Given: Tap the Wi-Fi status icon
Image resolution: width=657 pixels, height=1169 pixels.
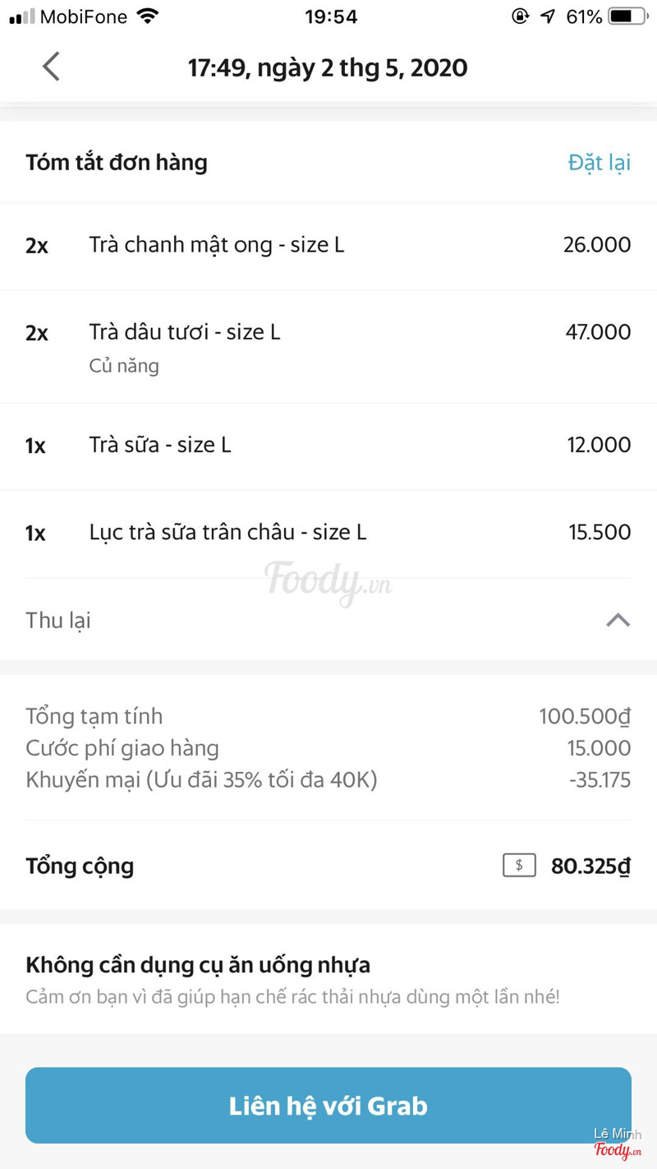Looking at the screenshot, I should point(148,16).
